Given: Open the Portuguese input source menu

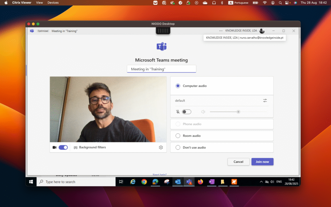Looking at the screenshot, I should pyautogui.click(x=238, y=3).
